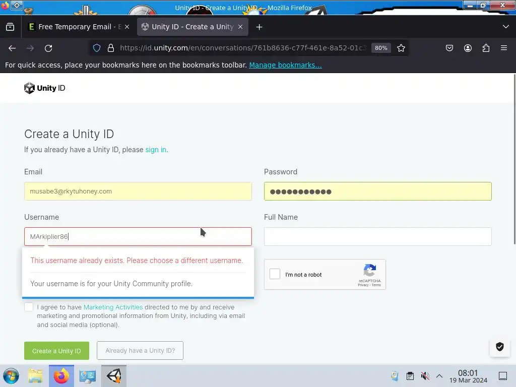516x387 pixels.
Task: Switch to Free Temporary Email tab
Action: coord(79,27)
